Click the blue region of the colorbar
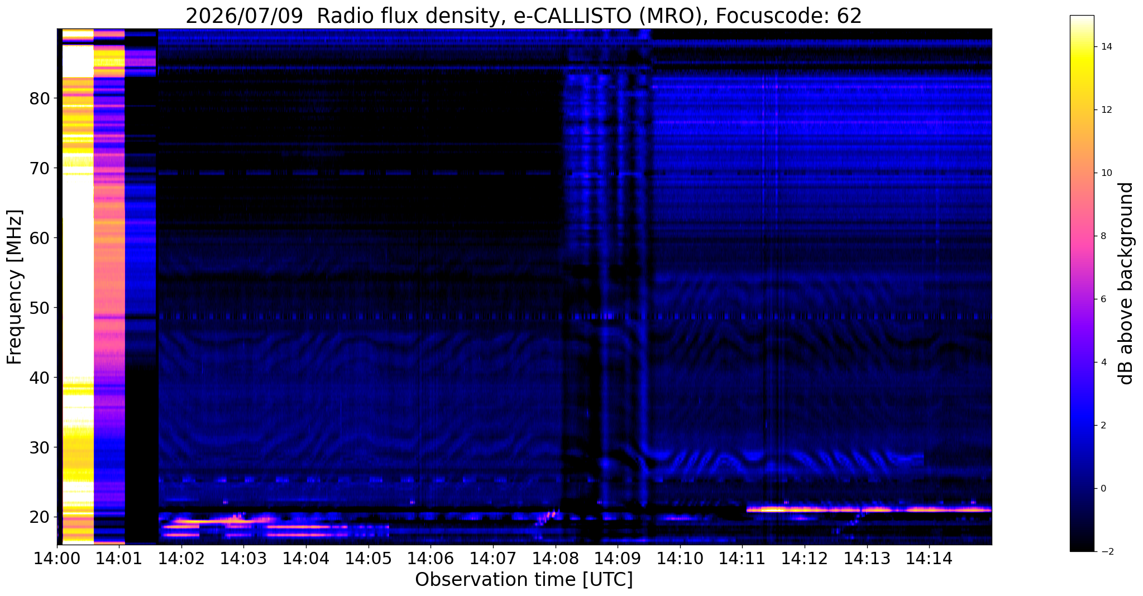 [x=1082, y=425]
